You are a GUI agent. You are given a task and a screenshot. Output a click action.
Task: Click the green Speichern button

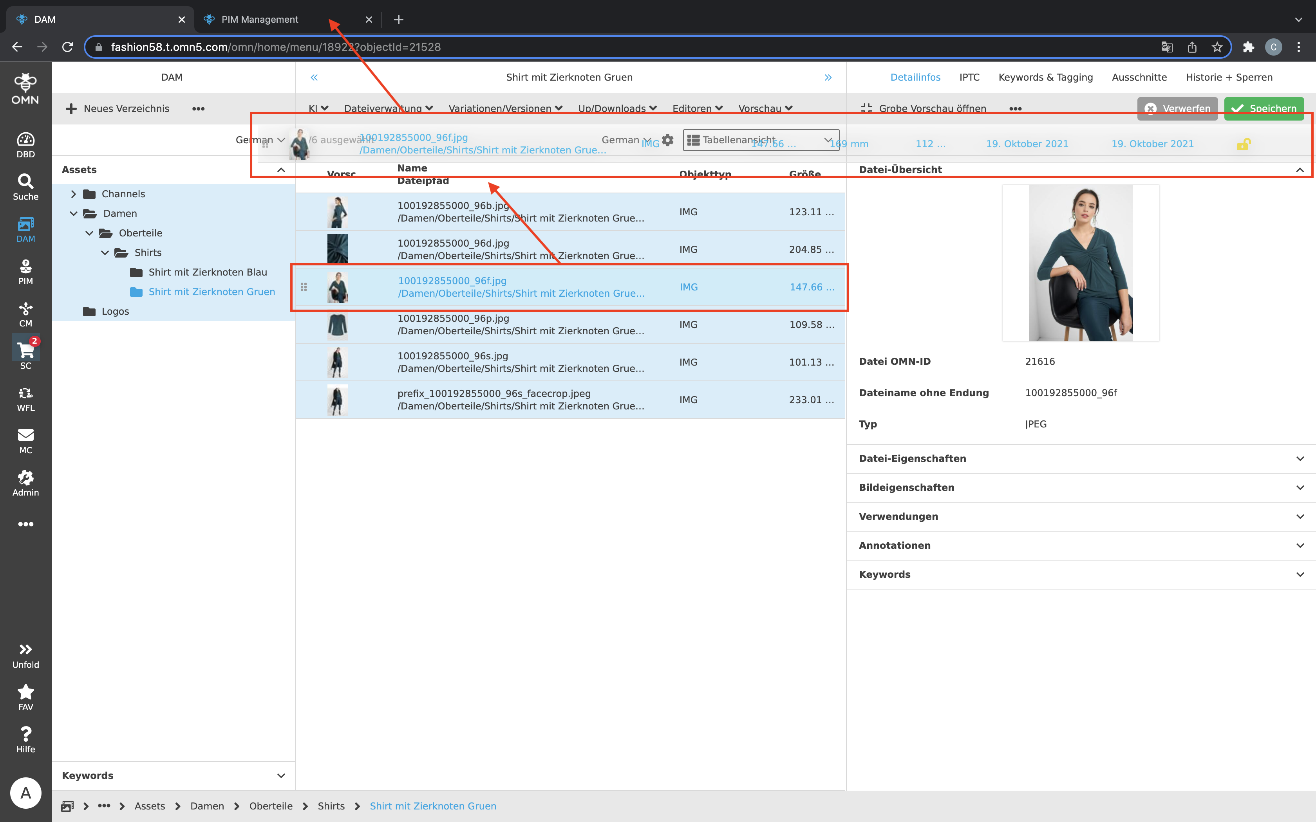click(x=1263, y=108)
